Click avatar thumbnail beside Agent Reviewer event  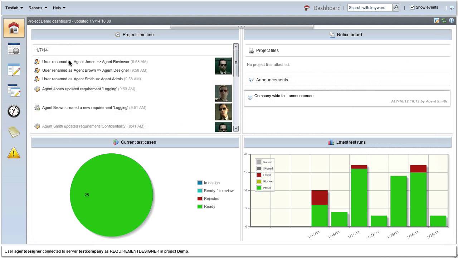pos(223,66)
